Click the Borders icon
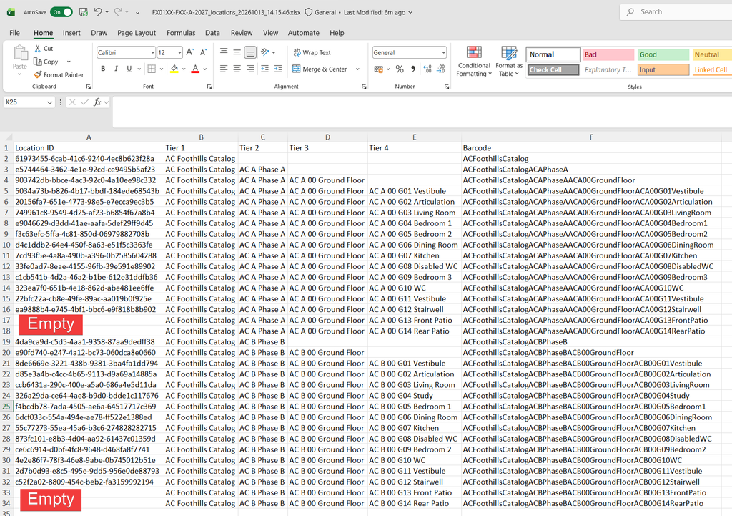 (x=152, y=69)
